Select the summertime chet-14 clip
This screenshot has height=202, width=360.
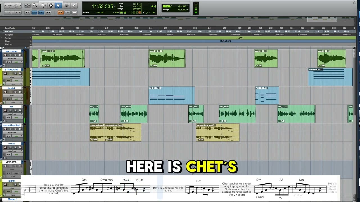click(x=218, y=132)
